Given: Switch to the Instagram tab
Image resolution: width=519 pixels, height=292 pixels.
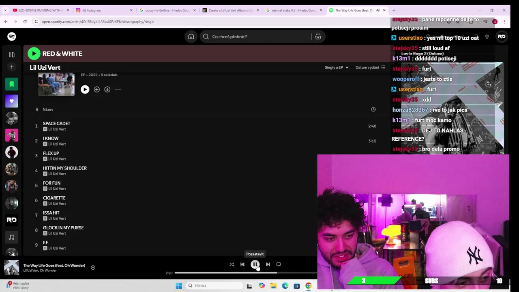Looking at the screenshot, I should [103, 10].
